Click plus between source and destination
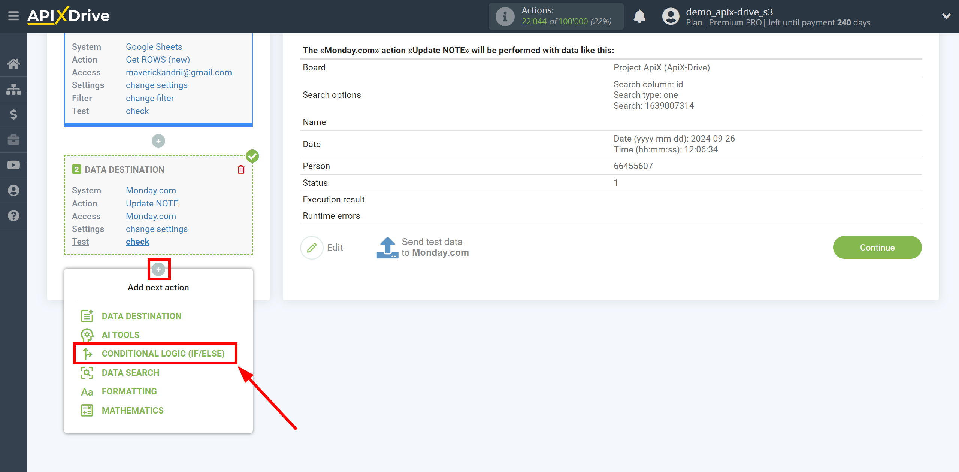 pos(158,141)
